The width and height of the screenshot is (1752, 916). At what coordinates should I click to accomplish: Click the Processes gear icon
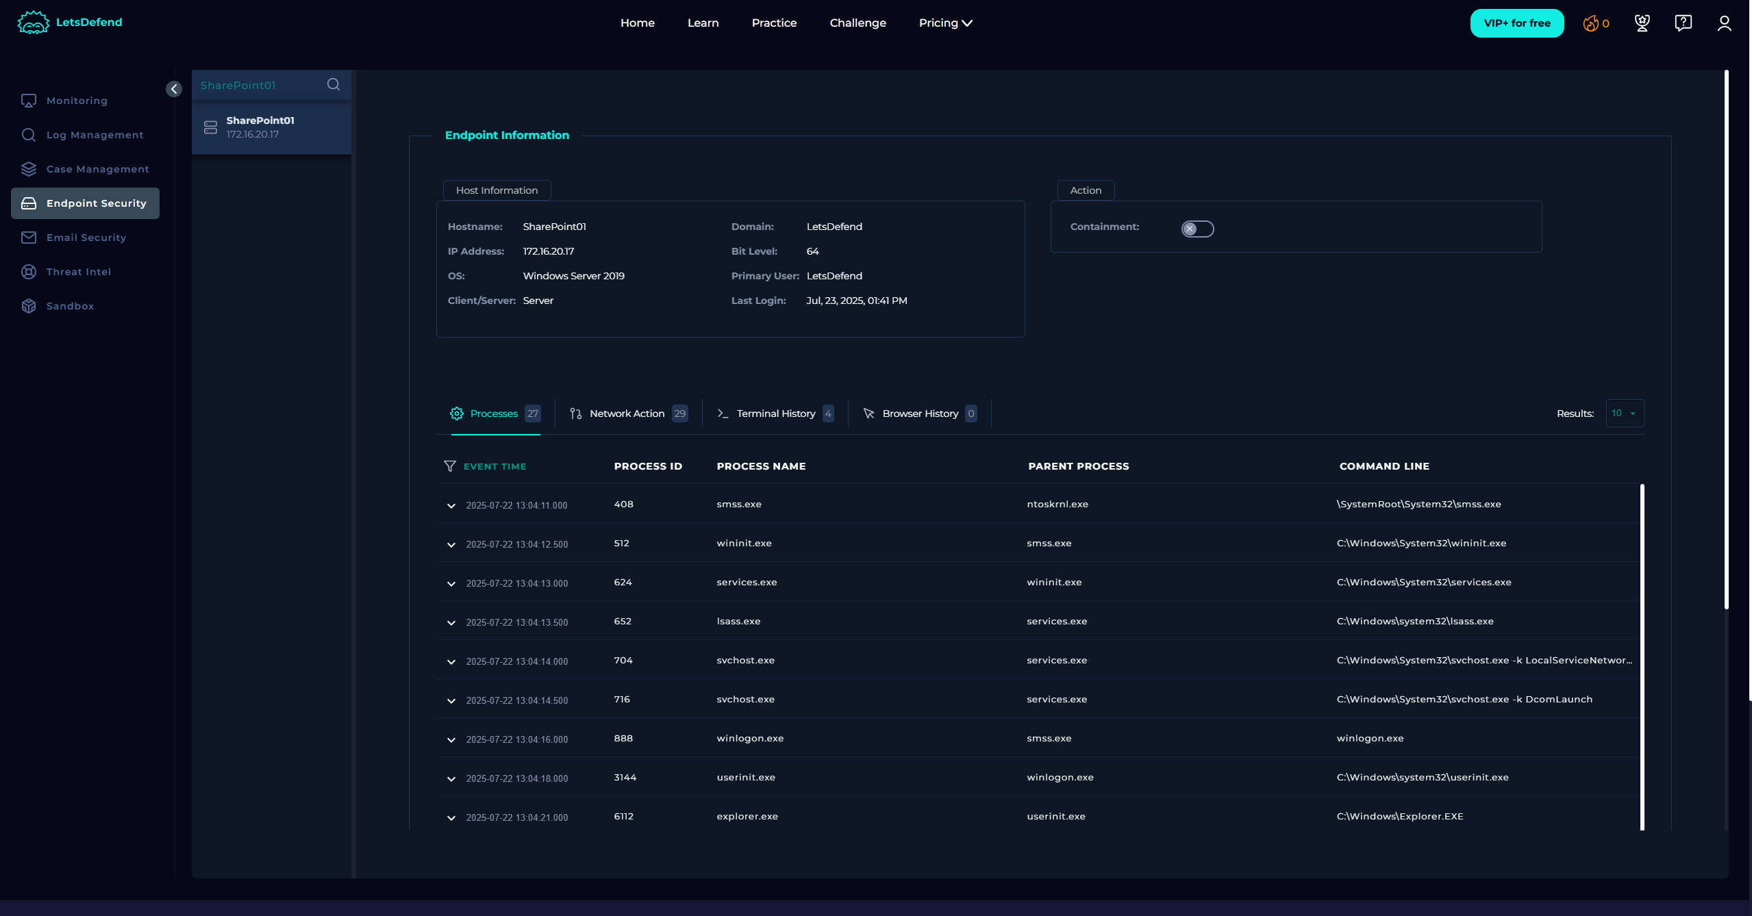(x=457, y=414)
